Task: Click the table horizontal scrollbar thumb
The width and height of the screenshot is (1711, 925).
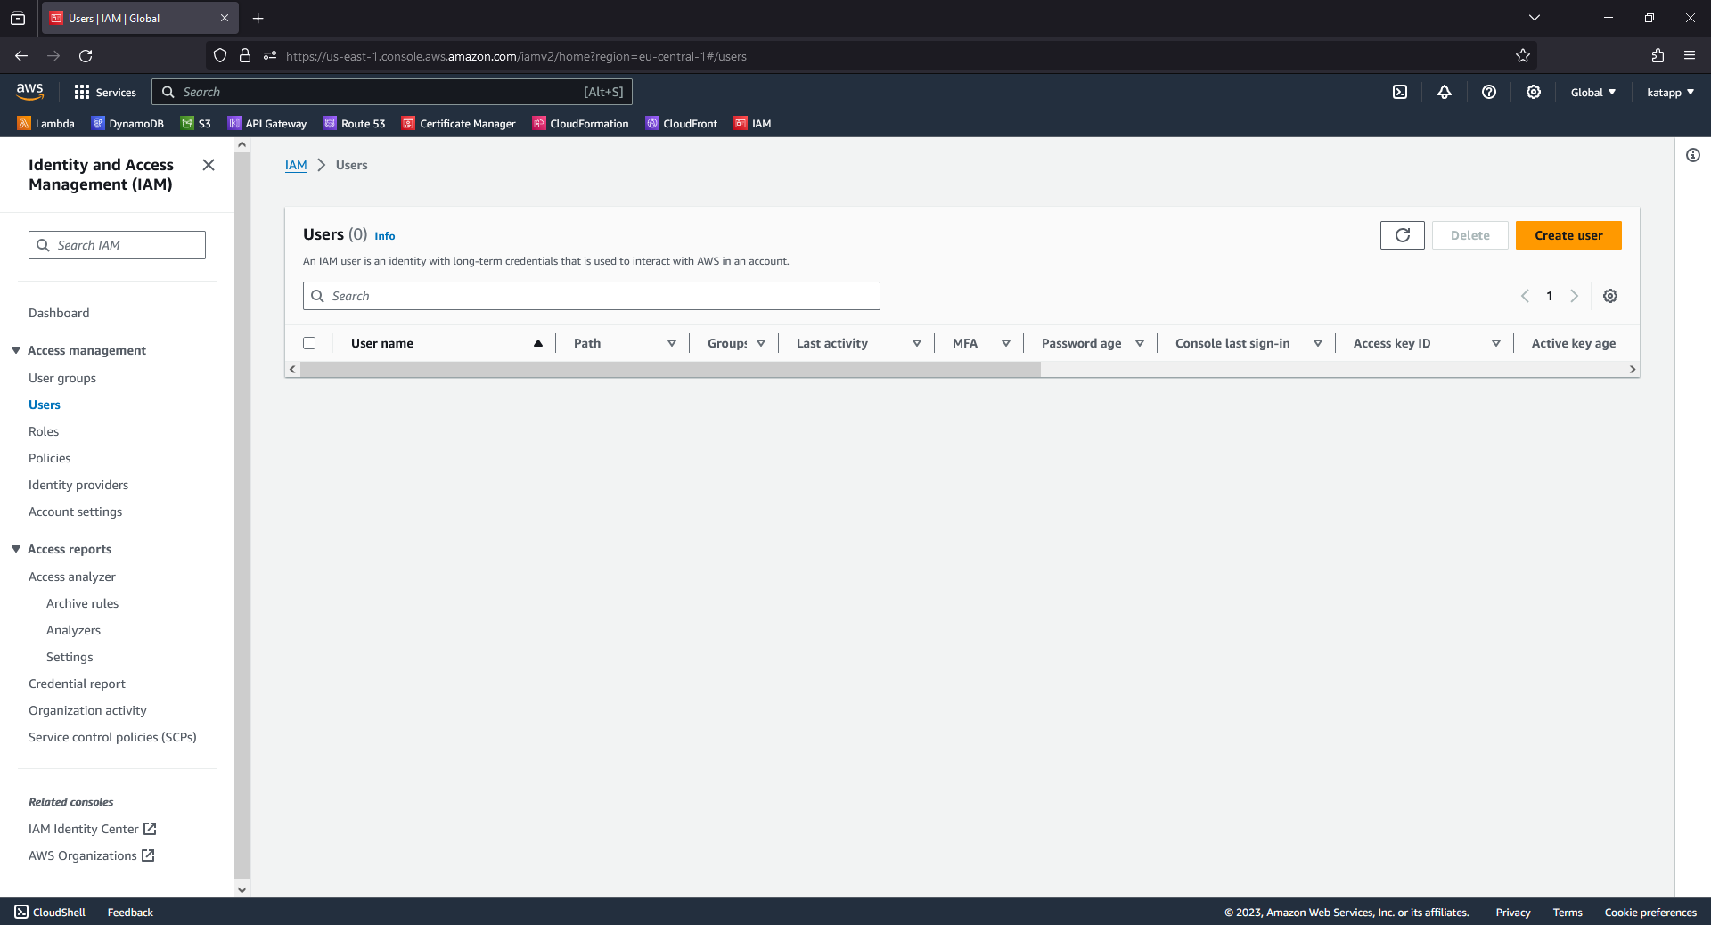Action: click(x=670, y=369)
